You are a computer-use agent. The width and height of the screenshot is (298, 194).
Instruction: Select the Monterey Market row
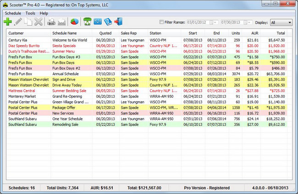tap(147, 96)
